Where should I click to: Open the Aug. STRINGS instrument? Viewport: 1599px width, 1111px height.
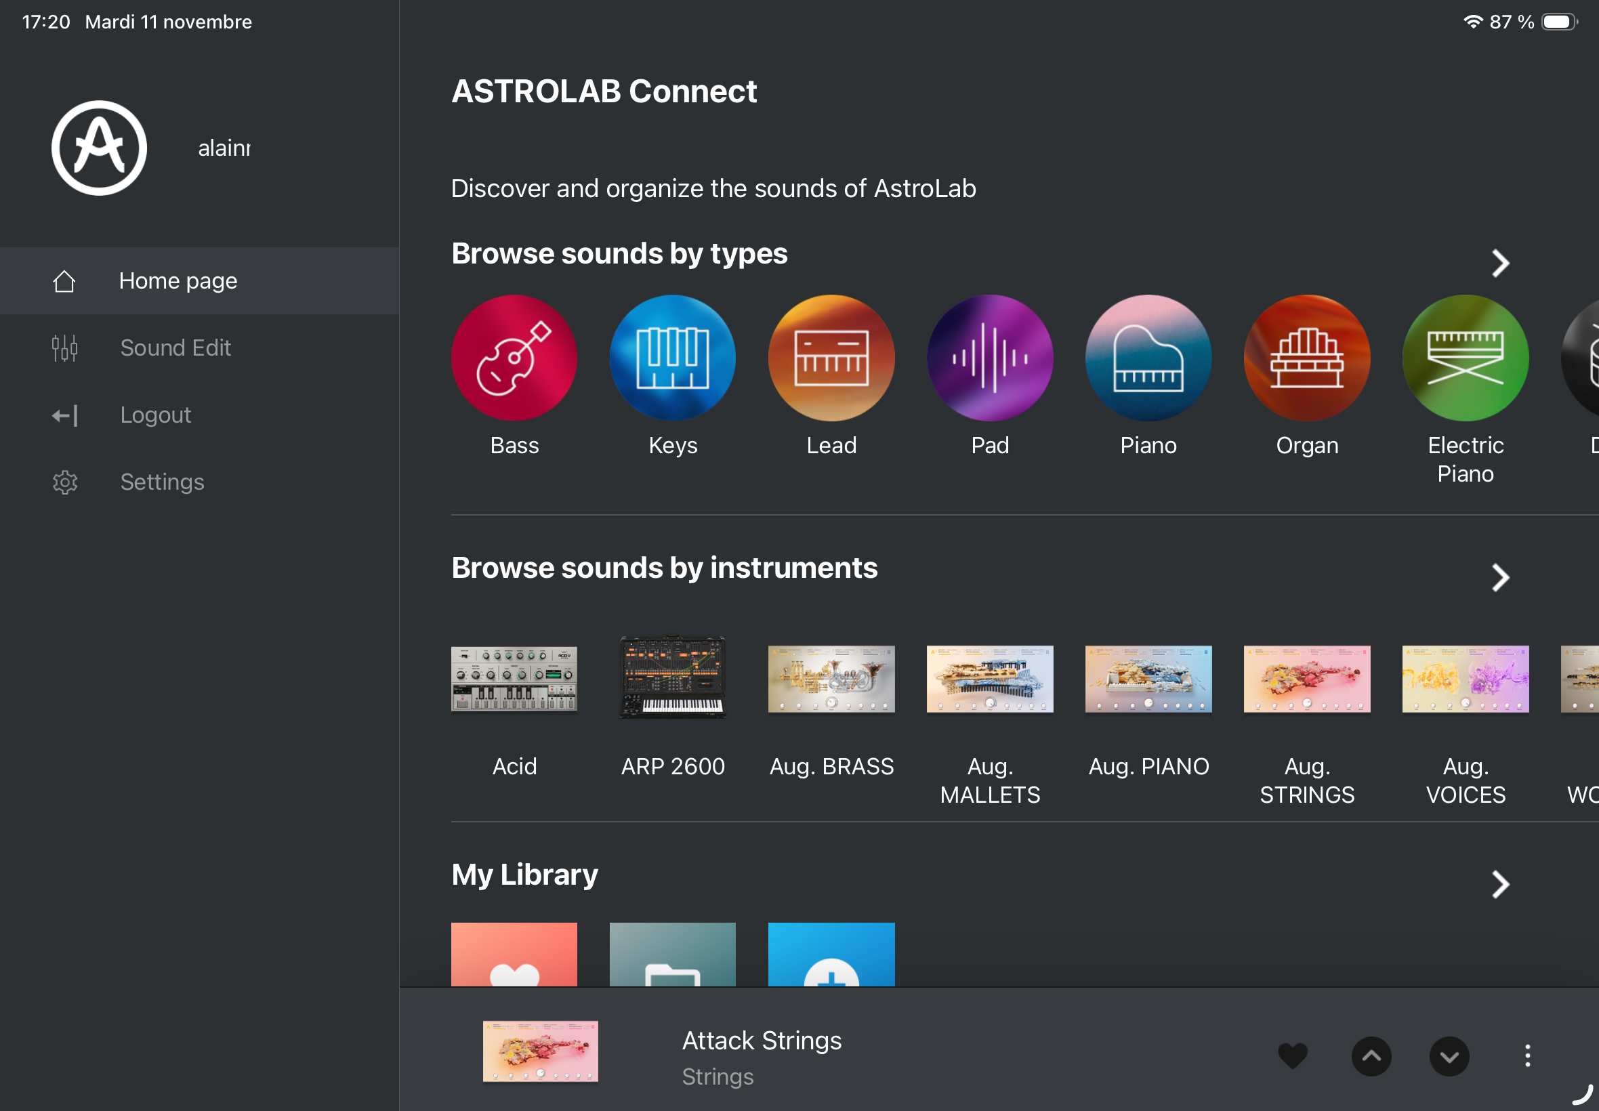1306,679
